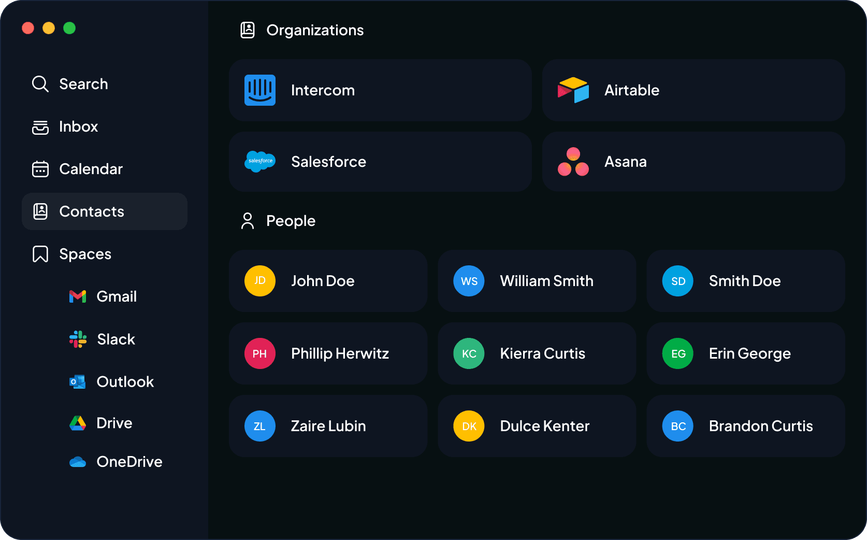Select the Brandon Curtis contact

(x=746, y=426)
